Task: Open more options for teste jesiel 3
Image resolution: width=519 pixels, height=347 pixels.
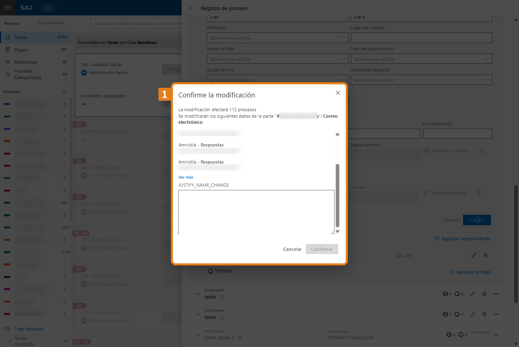Action: pos(495,334)
